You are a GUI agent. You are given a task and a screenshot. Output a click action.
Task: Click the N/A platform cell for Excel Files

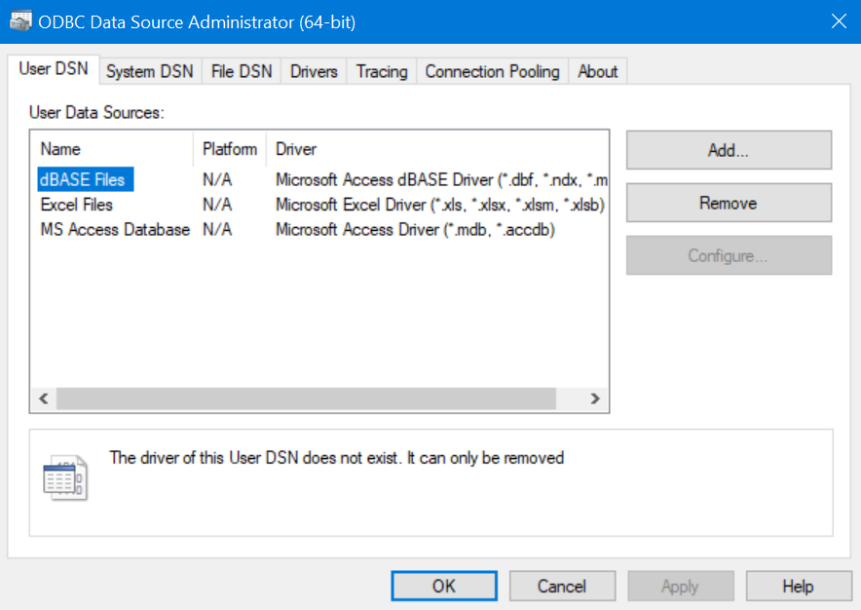(217, 205)
